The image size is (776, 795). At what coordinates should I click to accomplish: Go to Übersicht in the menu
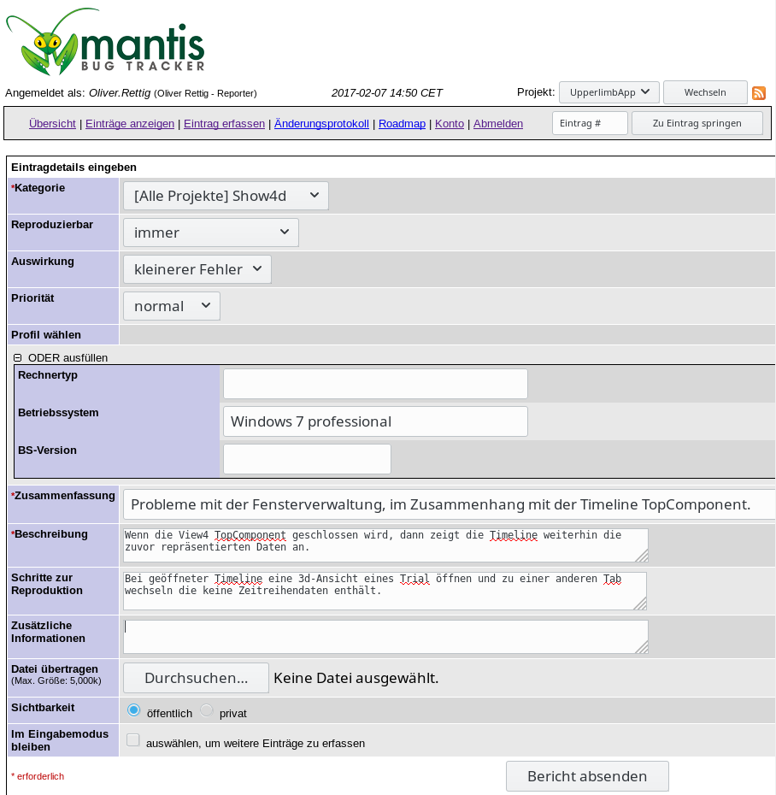52,123
